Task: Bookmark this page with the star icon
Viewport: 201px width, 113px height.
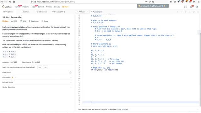Action: pyautogui.click(x=153, y=2)
